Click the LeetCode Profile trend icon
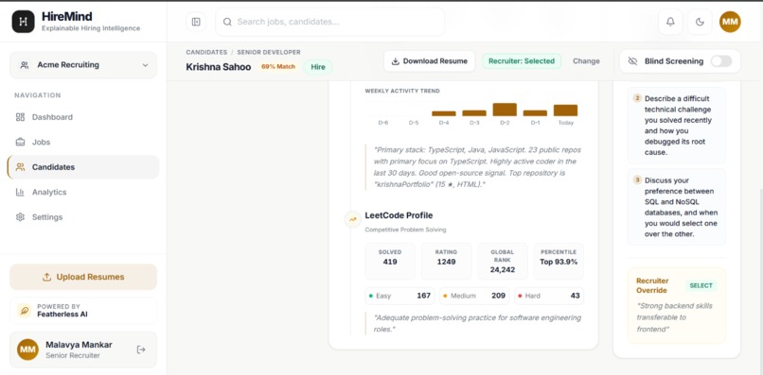763x375 pixels. click(352, 219)
